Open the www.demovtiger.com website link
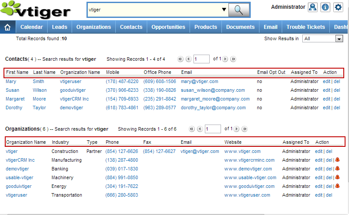The image size is (349, 215). pyautogui.click(x=248, y=169)
